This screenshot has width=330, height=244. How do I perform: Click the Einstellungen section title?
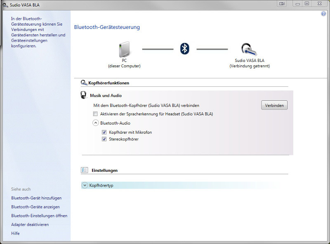[x=105, y=171]
